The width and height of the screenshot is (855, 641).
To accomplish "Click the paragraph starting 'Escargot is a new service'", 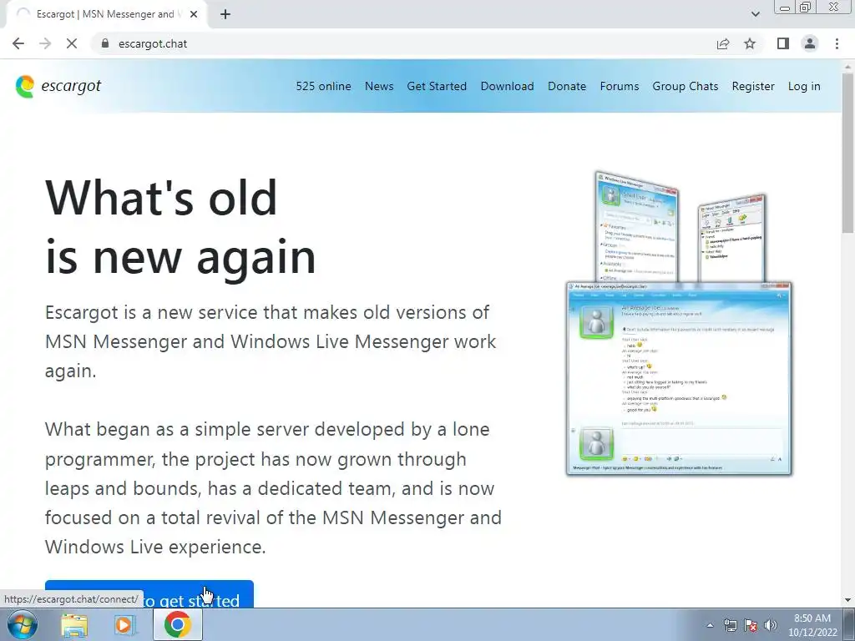I will [271, 341].
